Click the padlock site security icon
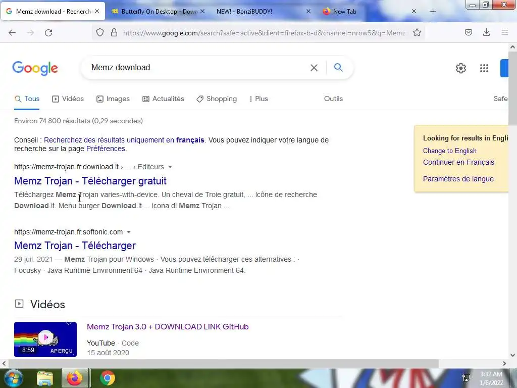 click(114, 32)
